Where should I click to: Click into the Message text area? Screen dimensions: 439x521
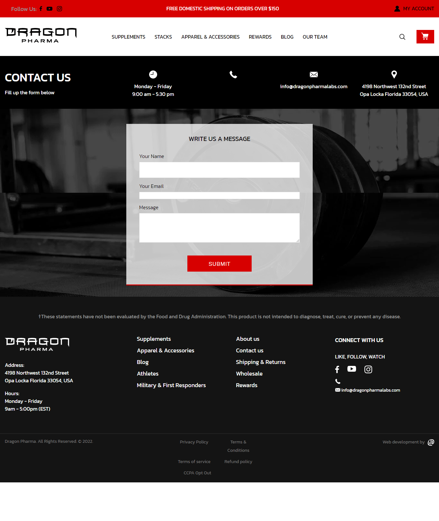(x=219, y=228)
